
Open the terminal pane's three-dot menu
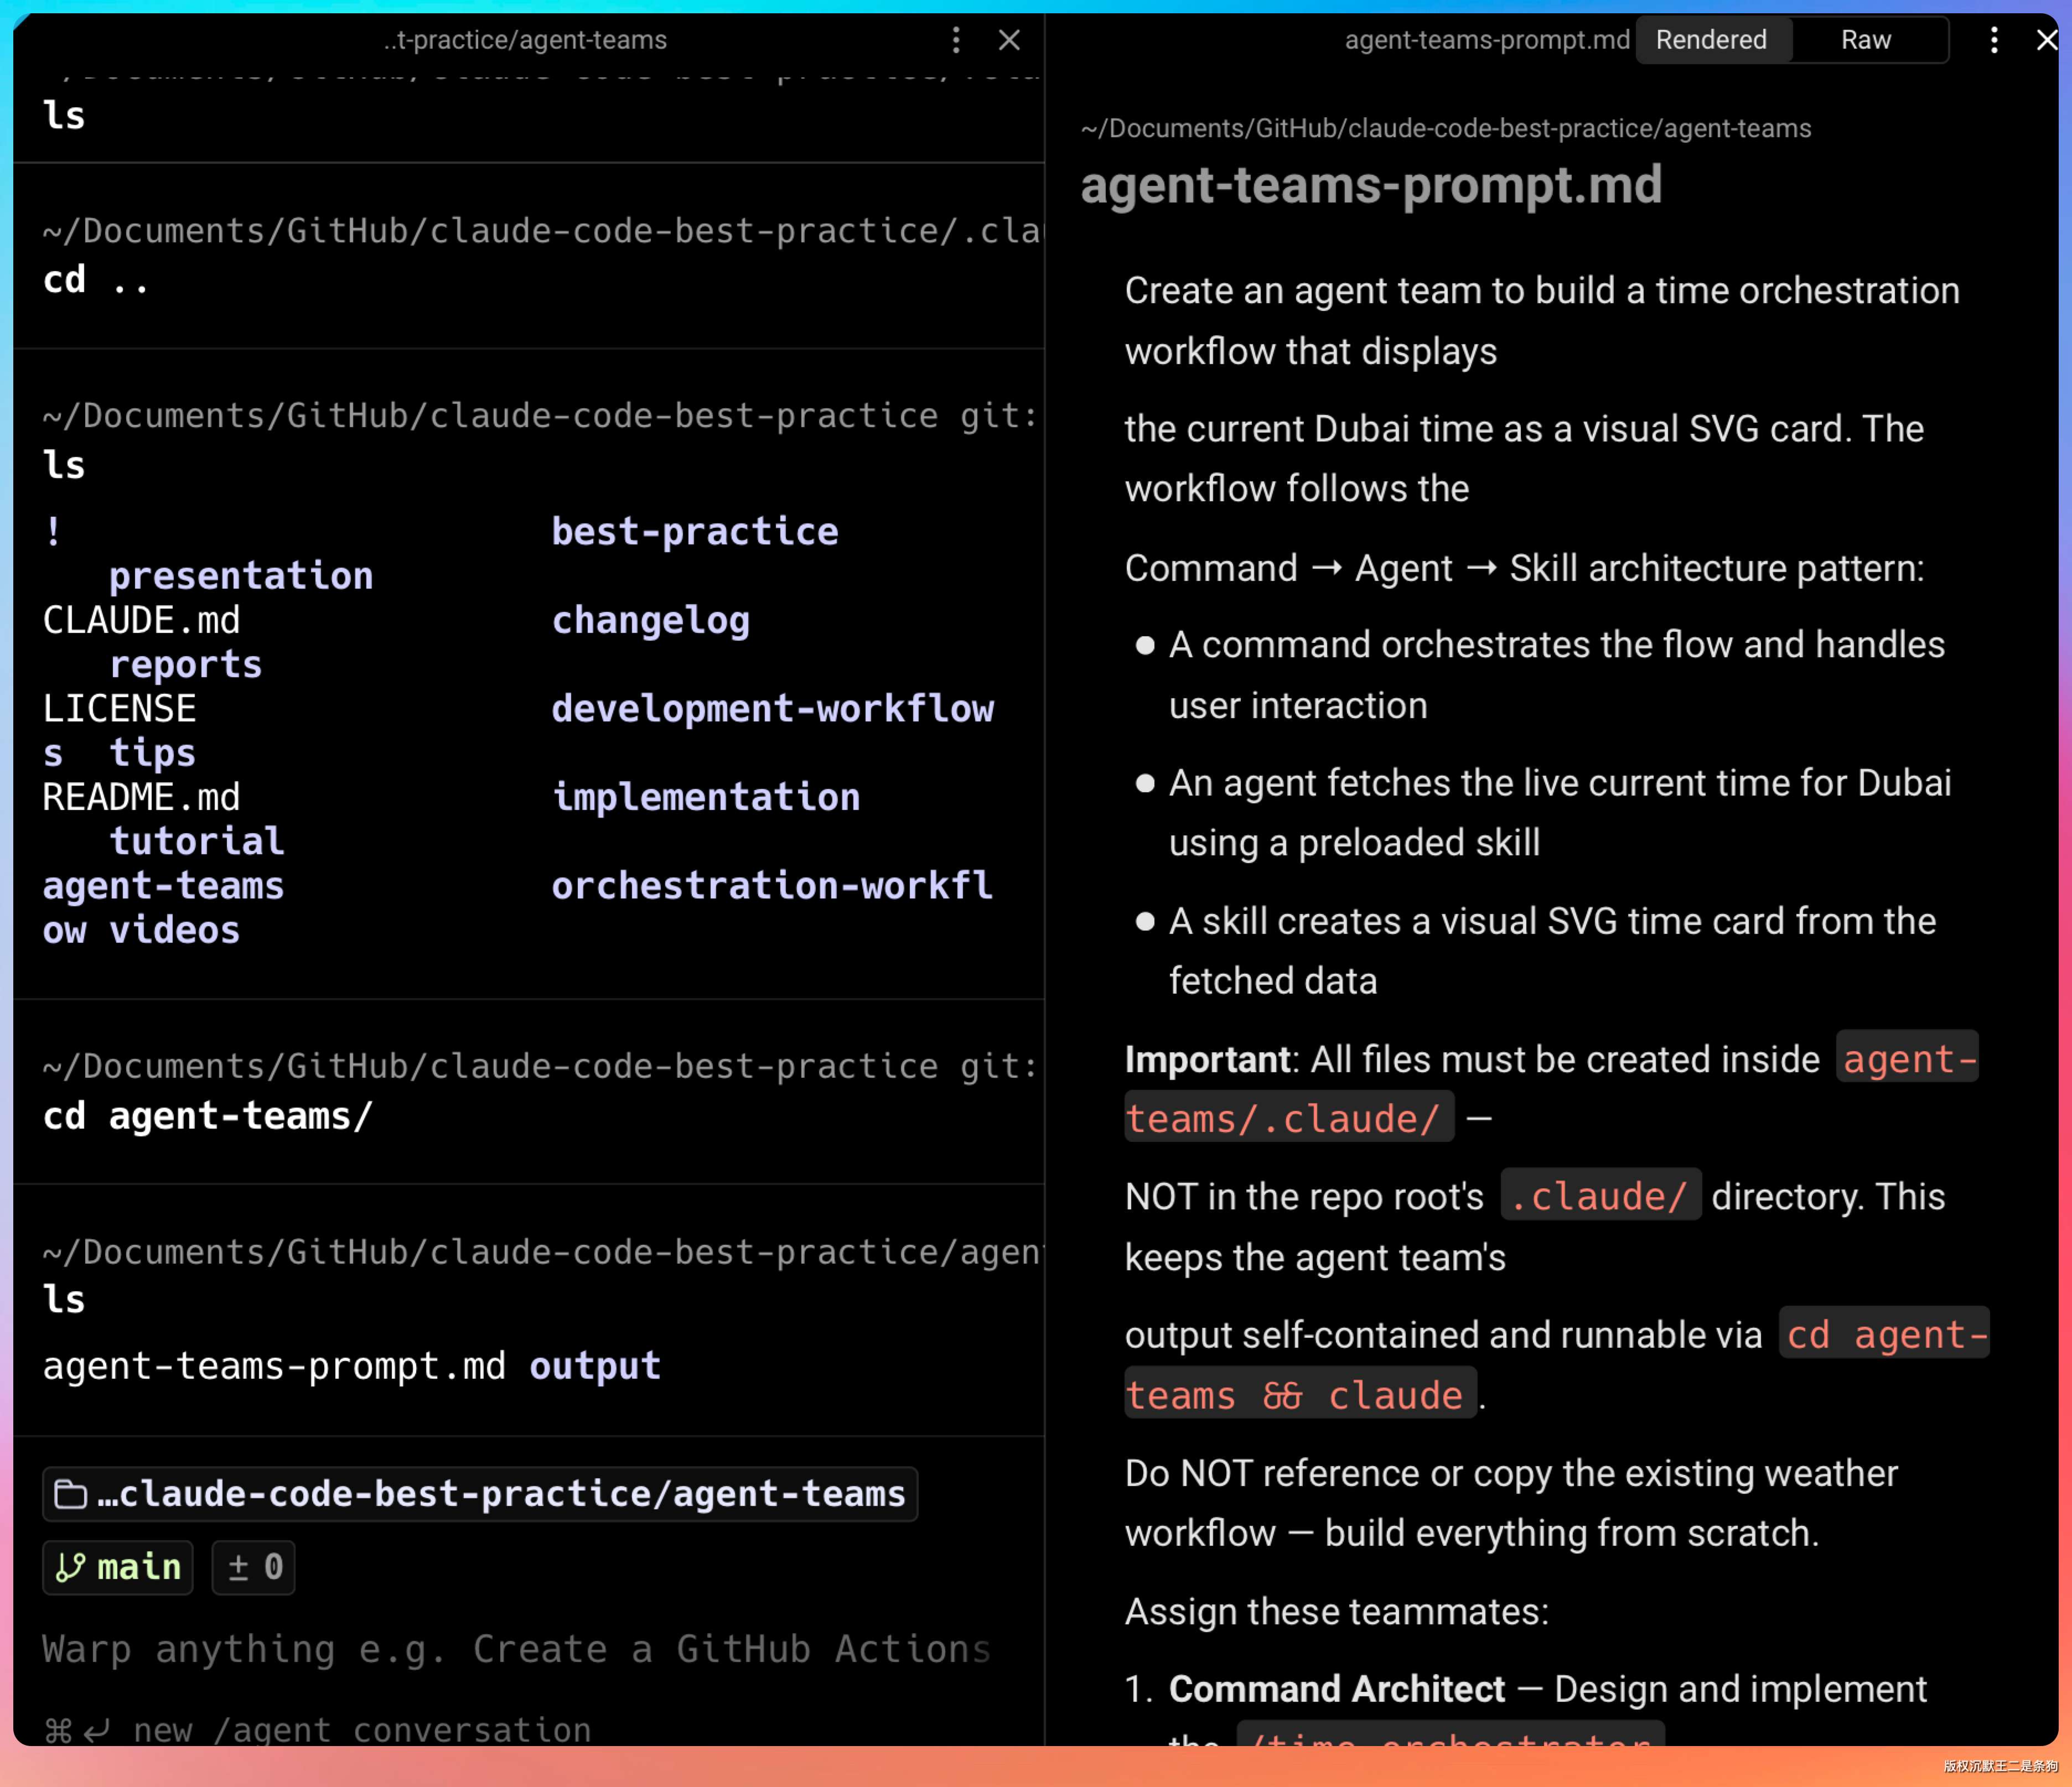pyautogui.click(x=956, y=40)
